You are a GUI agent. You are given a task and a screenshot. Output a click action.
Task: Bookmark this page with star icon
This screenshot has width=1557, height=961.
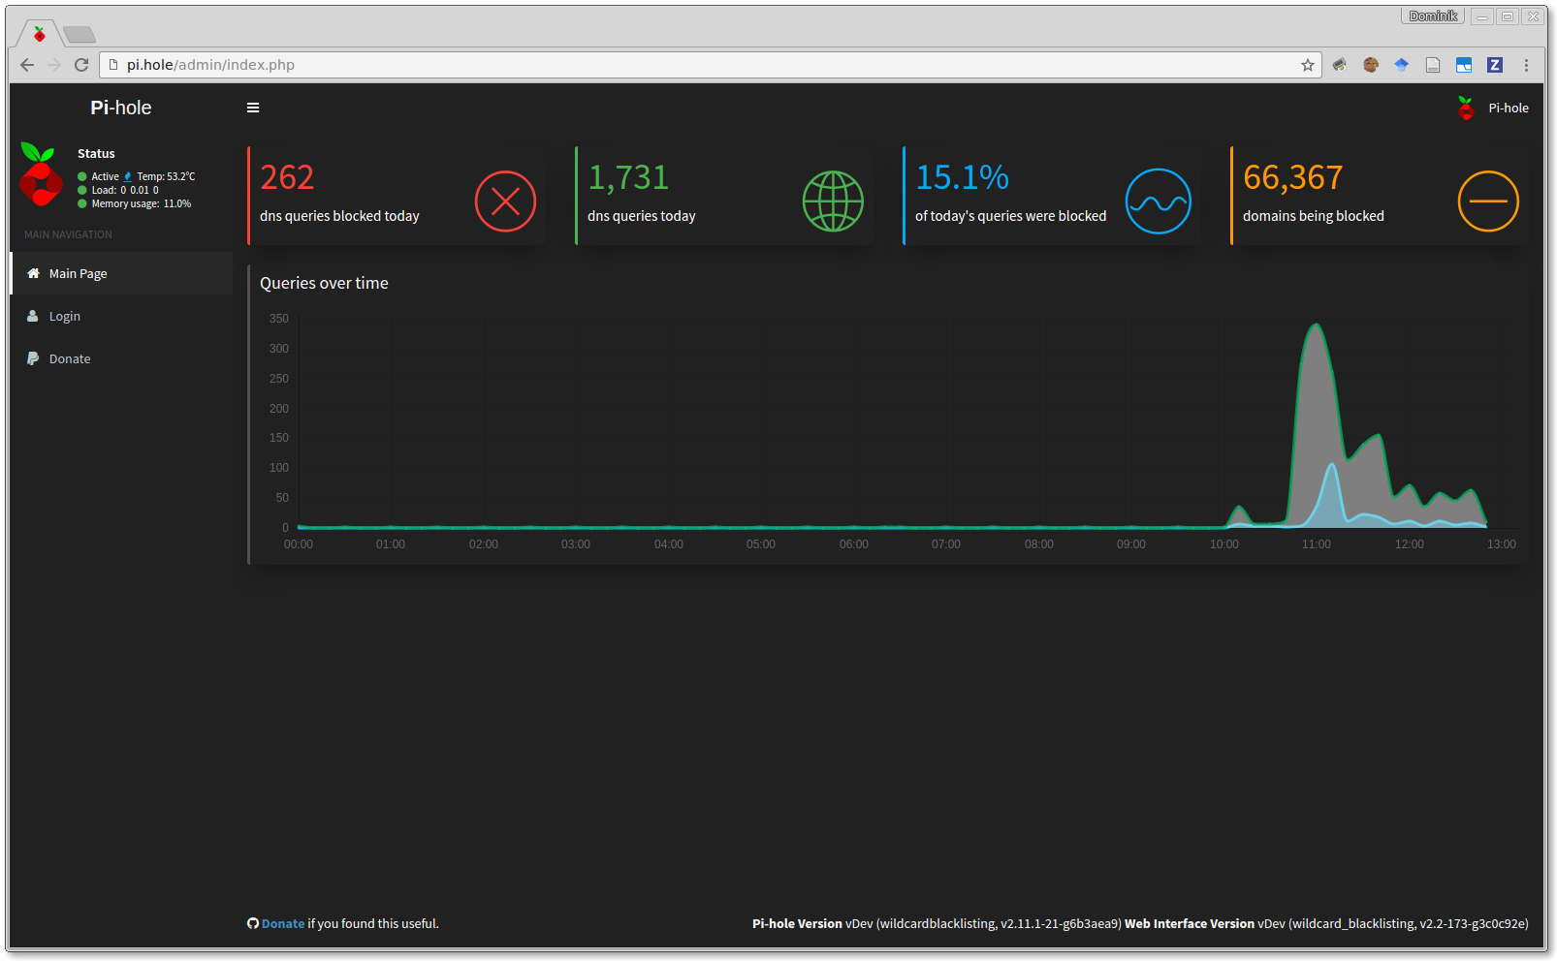[1307, 65]
